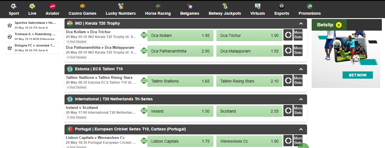The height and width of the screenshot is (148, 385).
Task: Collapse International T20 Netherlands Tri-Series section
Action: click(x=301, y=99)
